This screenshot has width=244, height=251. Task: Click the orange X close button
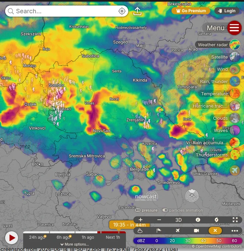[215, 230]
